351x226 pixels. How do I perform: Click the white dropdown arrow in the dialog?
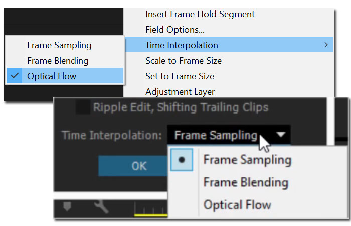coord(281,135)
